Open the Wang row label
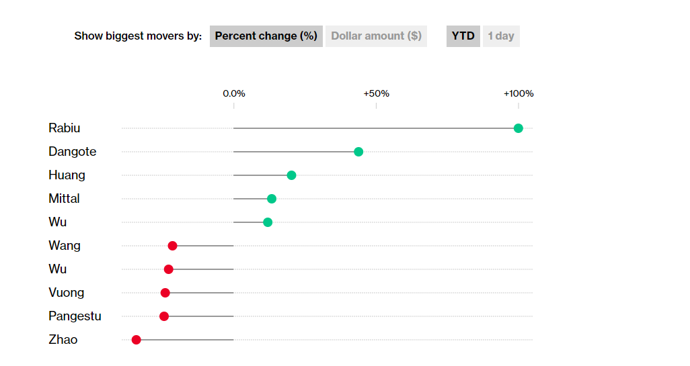690x366 pixels. click(x=65, y=246)
